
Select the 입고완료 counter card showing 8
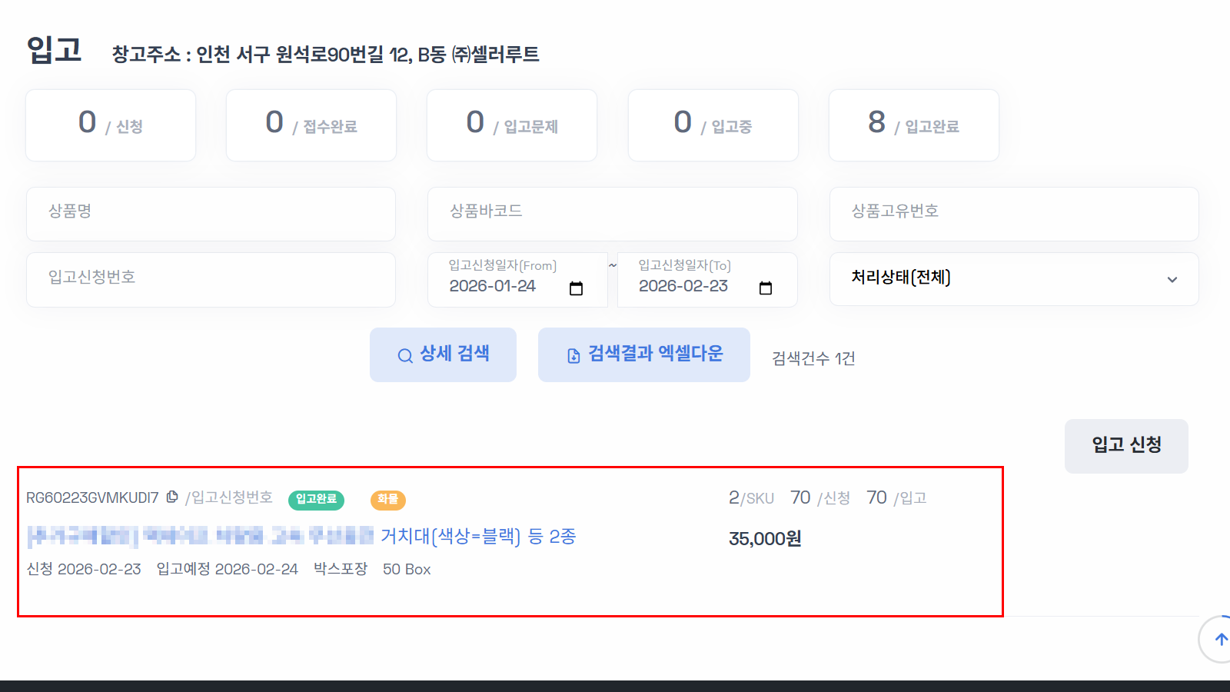click(913, 125)
